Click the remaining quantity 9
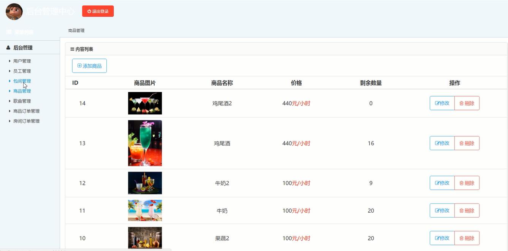508x251 pixels. pyautogui.click(x=371, y=183)
